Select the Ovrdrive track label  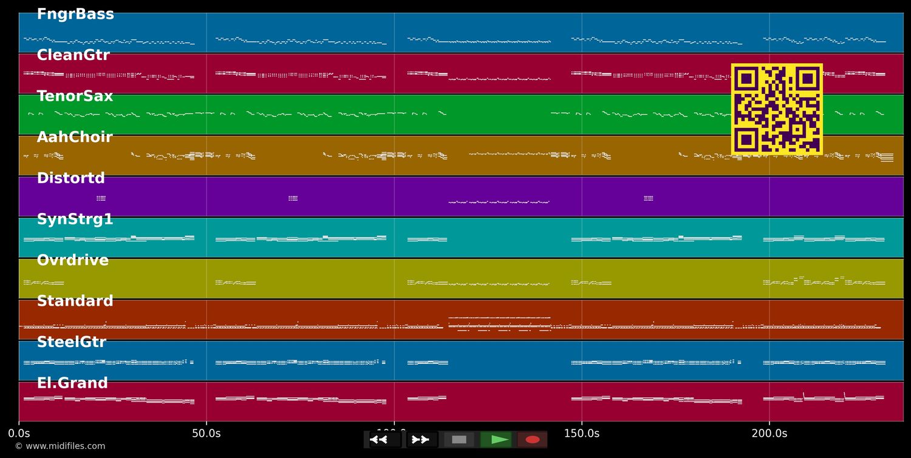(72, 261)
